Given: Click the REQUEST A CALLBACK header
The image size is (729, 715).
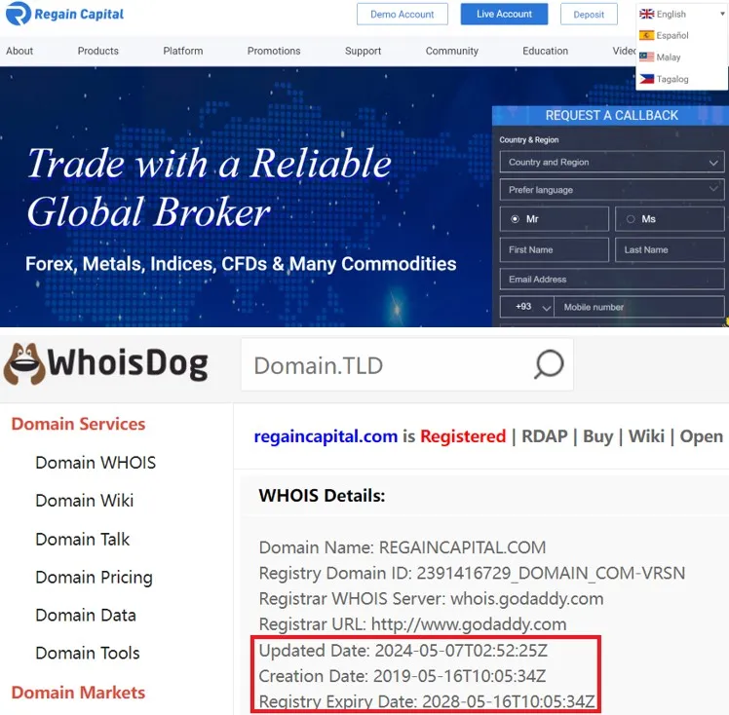Looking at the screenshot, I should (611, 116).
